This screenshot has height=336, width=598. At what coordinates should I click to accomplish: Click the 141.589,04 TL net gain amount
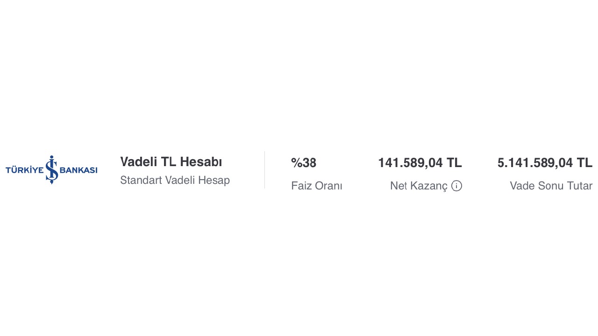coord(420,163)
